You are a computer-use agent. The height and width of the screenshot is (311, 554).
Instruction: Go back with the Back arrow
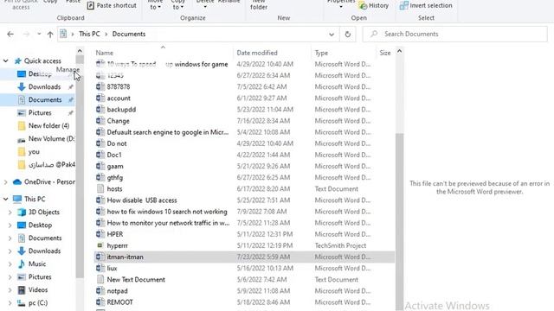point(10,35)
